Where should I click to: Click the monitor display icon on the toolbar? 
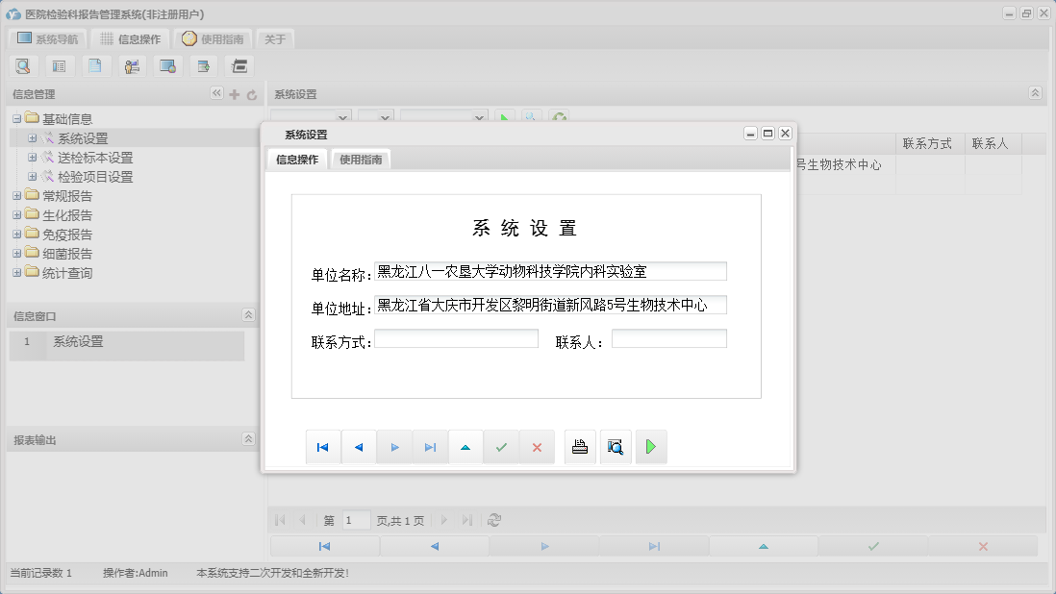(167, 65)
